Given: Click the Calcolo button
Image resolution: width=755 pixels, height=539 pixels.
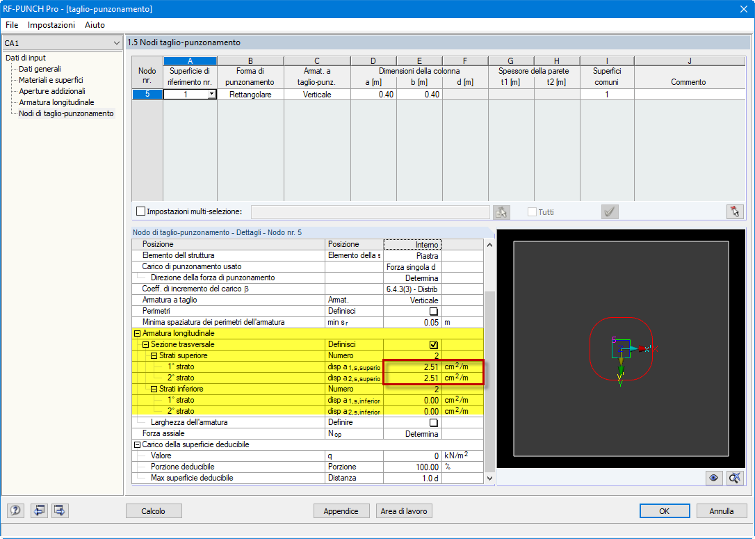Looking at the screenshot, I should (154, 511).
